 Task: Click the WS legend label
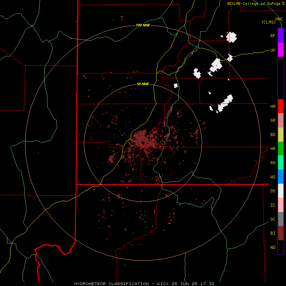[273, 177]
